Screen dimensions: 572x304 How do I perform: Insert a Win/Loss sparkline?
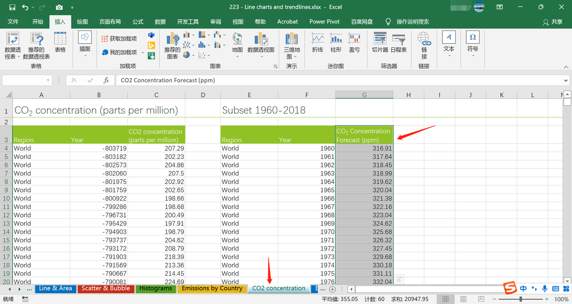coord(354,43)
